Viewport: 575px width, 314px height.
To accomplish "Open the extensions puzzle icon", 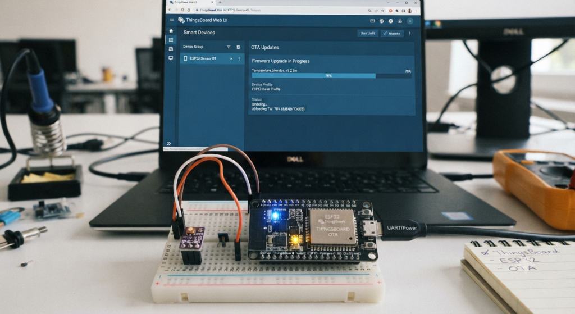I will point(397,11).
